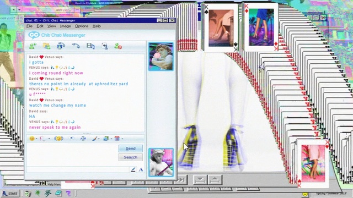Image resolution: width=353 pixels, height=198 pixels.
Task: Click the Send button
Action: (x=131, y=148)
